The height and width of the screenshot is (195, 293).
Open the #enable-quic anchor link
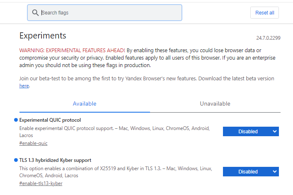[x=34, y=143]
